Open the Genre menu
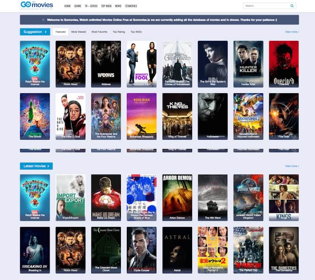Viewport: 315px width, 280px height. (78, 6)
